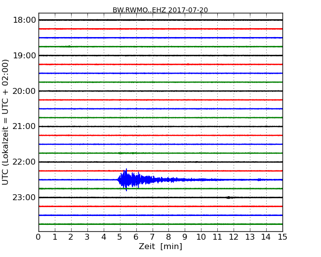Click the x-axis tick label 10
The height and width of the screenshot is (257, 321).
click(x=201, y=237)
